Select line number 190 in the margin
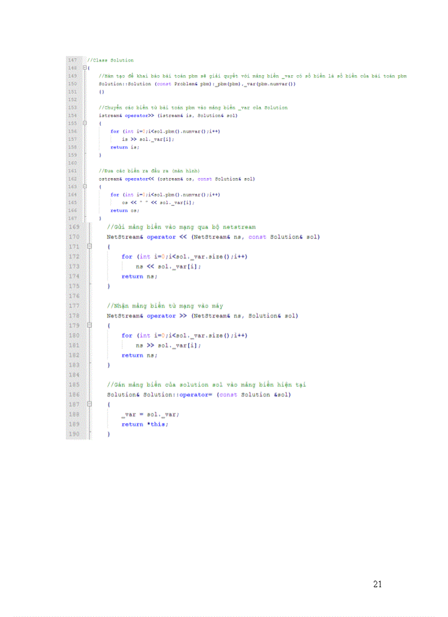This screenshot has width=448, height=617. point(74,434)
